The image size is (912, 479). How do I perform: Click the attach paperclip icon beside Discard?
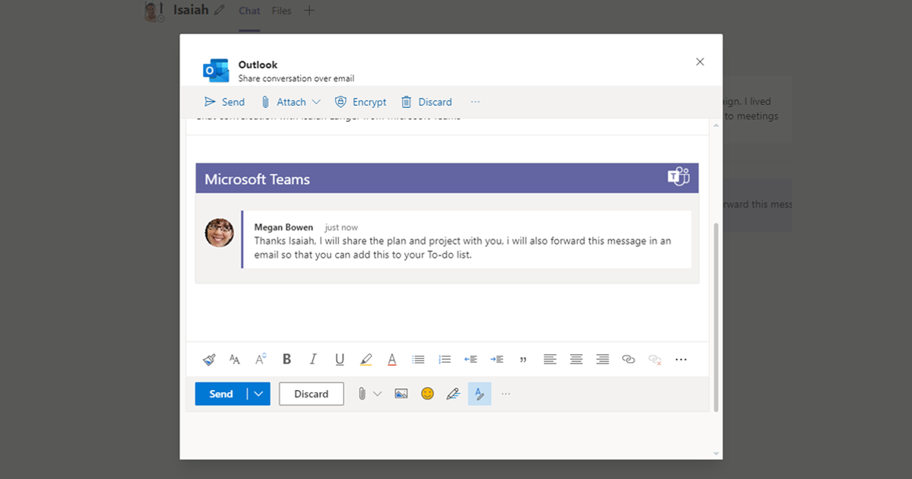click(363, 393)
